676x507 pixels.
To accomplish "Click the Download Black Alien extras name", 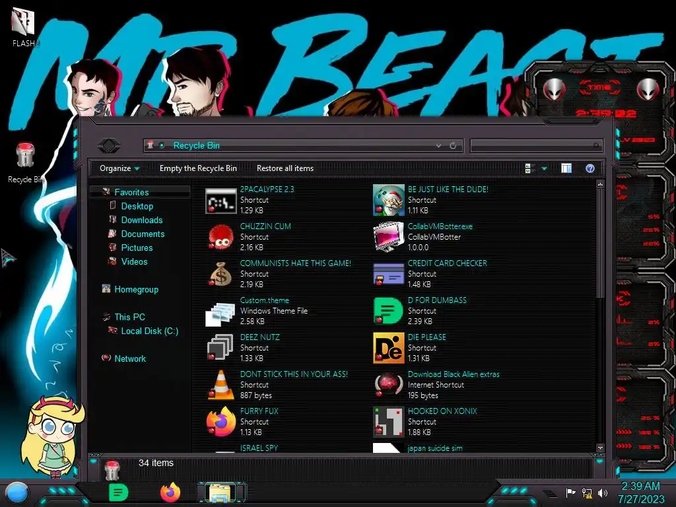I will (454, 374).
